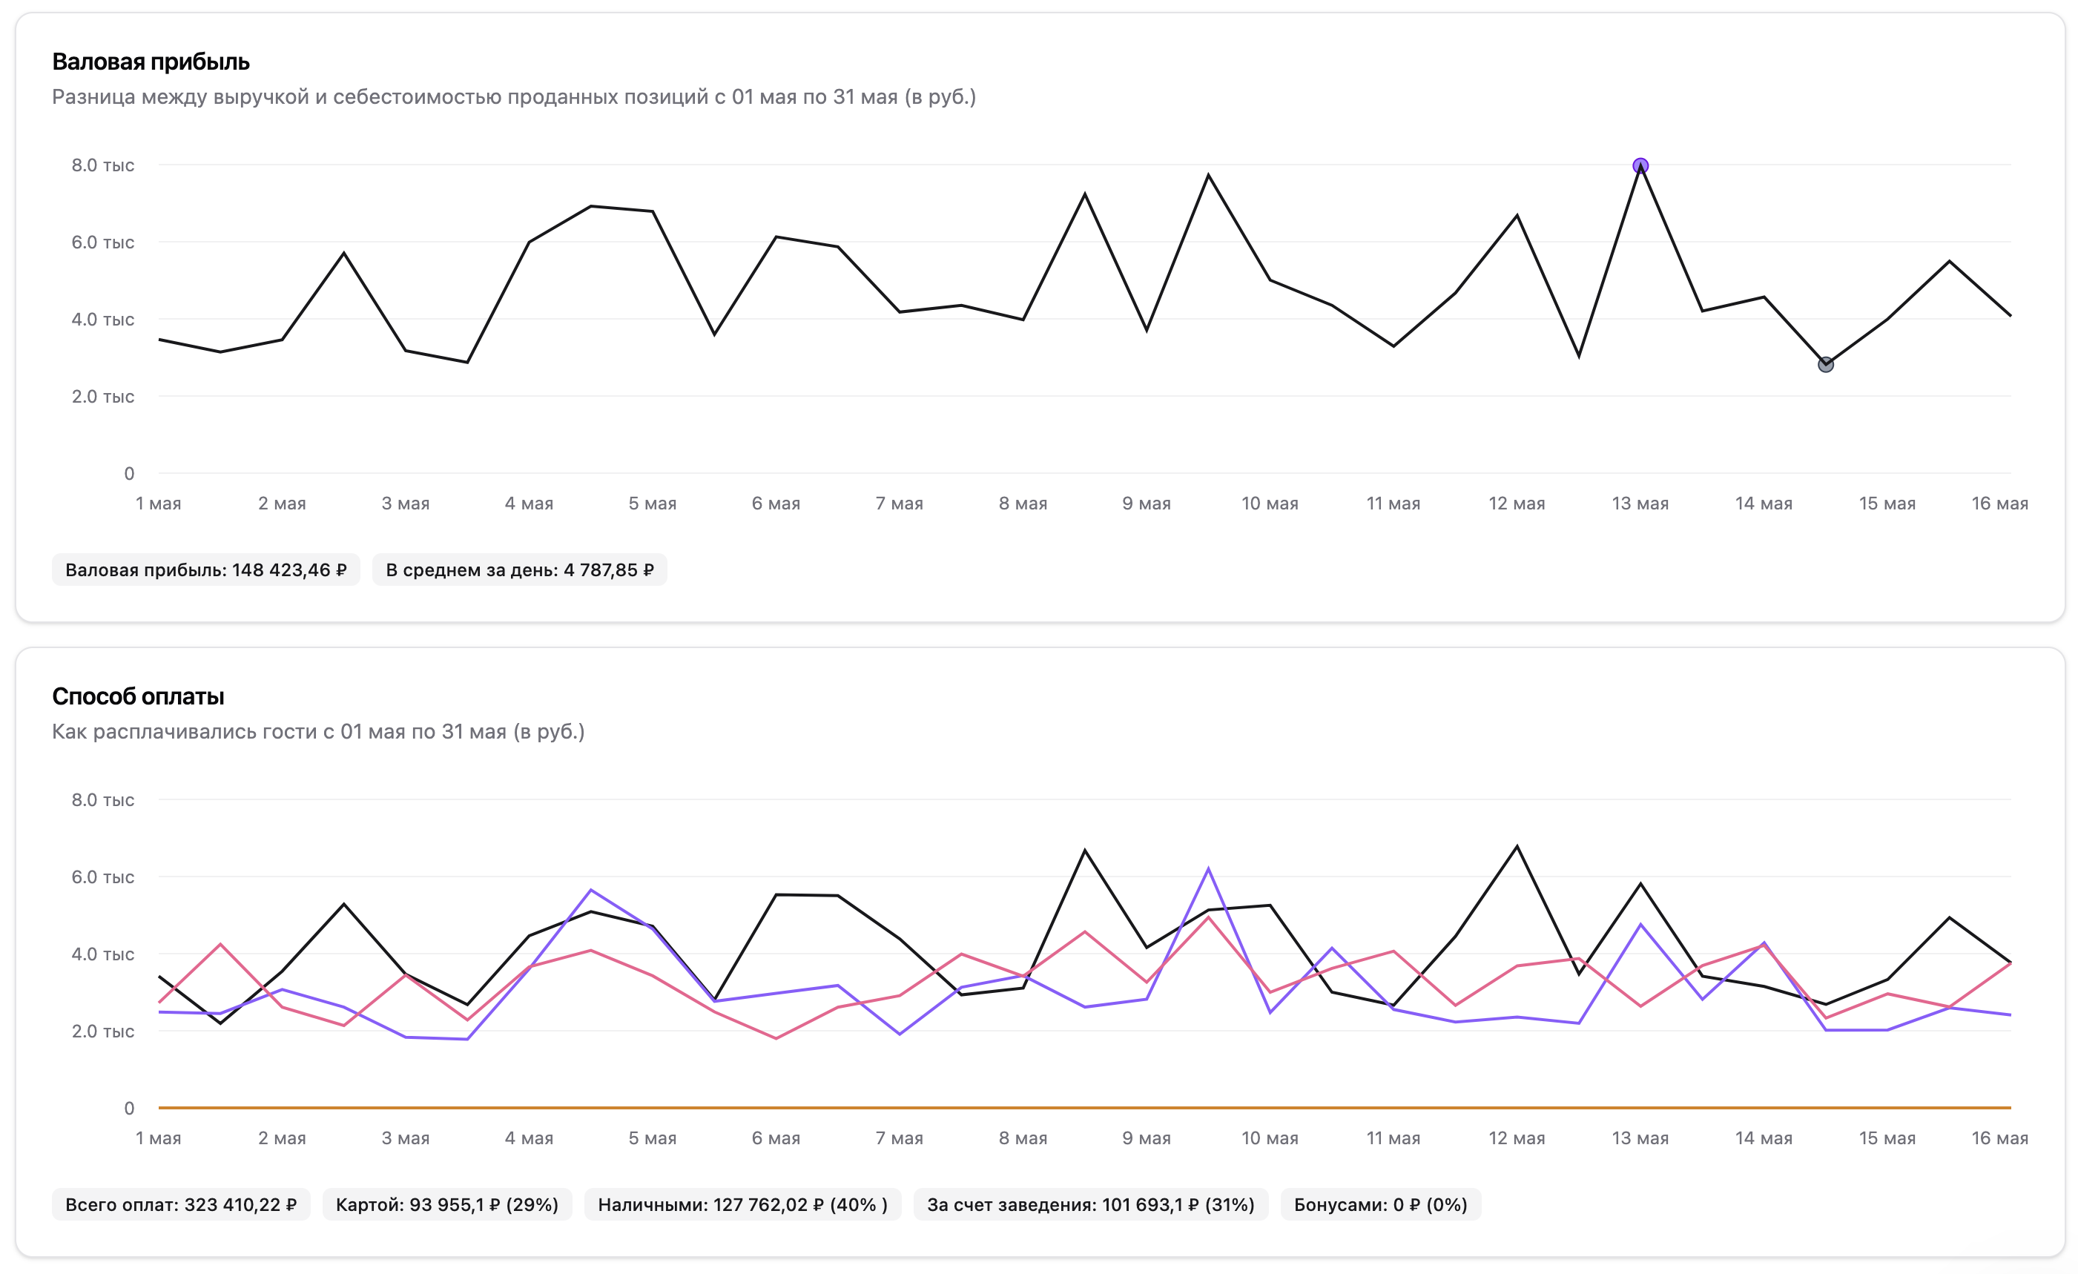Click the Валовая прибыль total badge
The image size is (2078, 1274).
(x=205, y=570)
